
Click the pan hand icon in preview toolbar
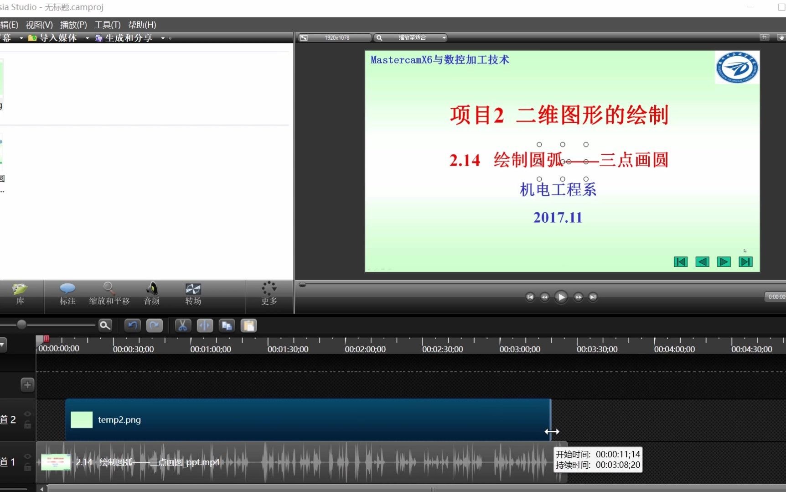point(781,37)
